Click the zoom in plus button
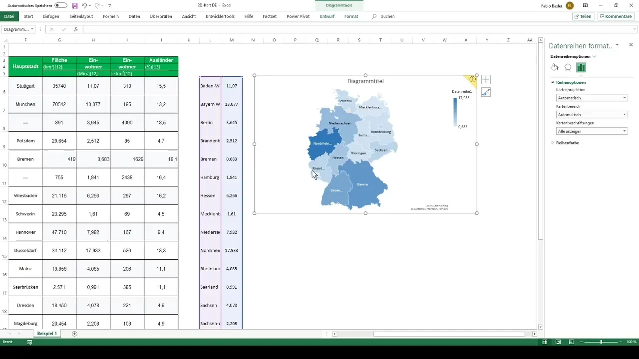This screenshot has width=639, height=359. 622,342
